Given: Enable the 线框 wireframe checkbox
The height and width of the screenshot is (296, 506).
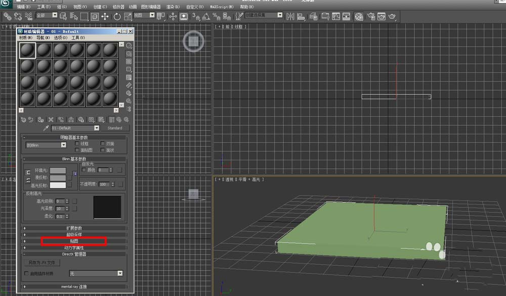Looking at the screenshot, I should (x=77, y=144).
